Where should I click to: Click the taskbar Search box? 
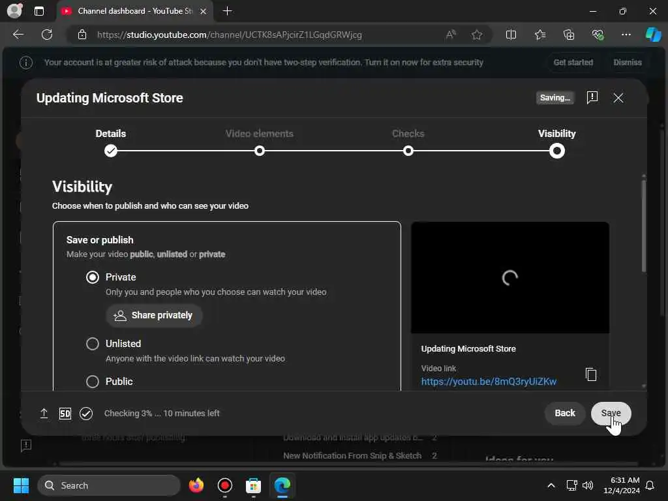(x=109, y=485)
